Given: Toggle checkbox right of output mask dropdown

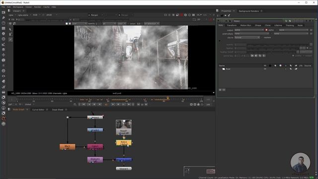Looking at the screenshot, I should (x=311, y=30).
